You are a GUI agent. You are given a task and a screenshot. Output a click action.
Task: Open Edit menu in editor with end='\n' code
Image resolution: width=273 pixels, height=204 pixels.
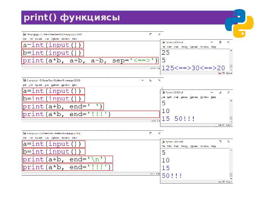(31, 138)
